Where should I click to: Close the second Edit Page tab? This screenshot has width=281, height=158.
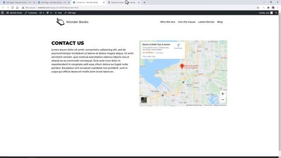(69, 3)
